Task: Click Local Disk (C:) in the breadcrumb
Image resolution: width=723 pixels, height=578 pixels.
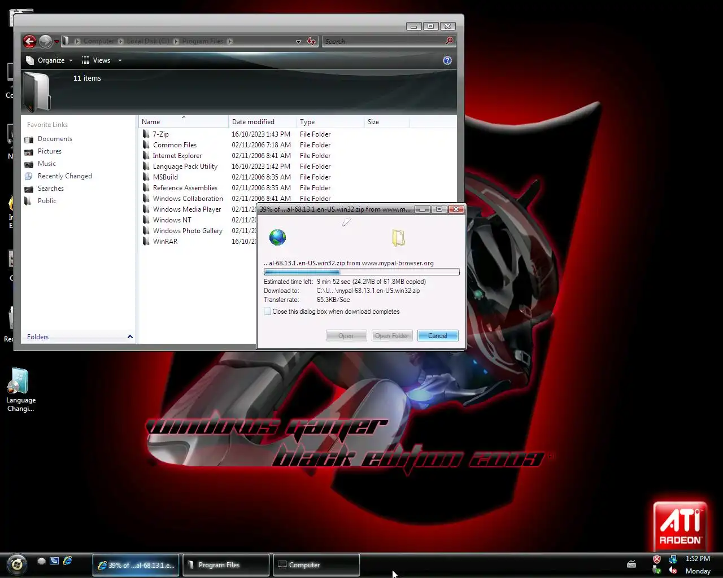Action: click(147, 41)
